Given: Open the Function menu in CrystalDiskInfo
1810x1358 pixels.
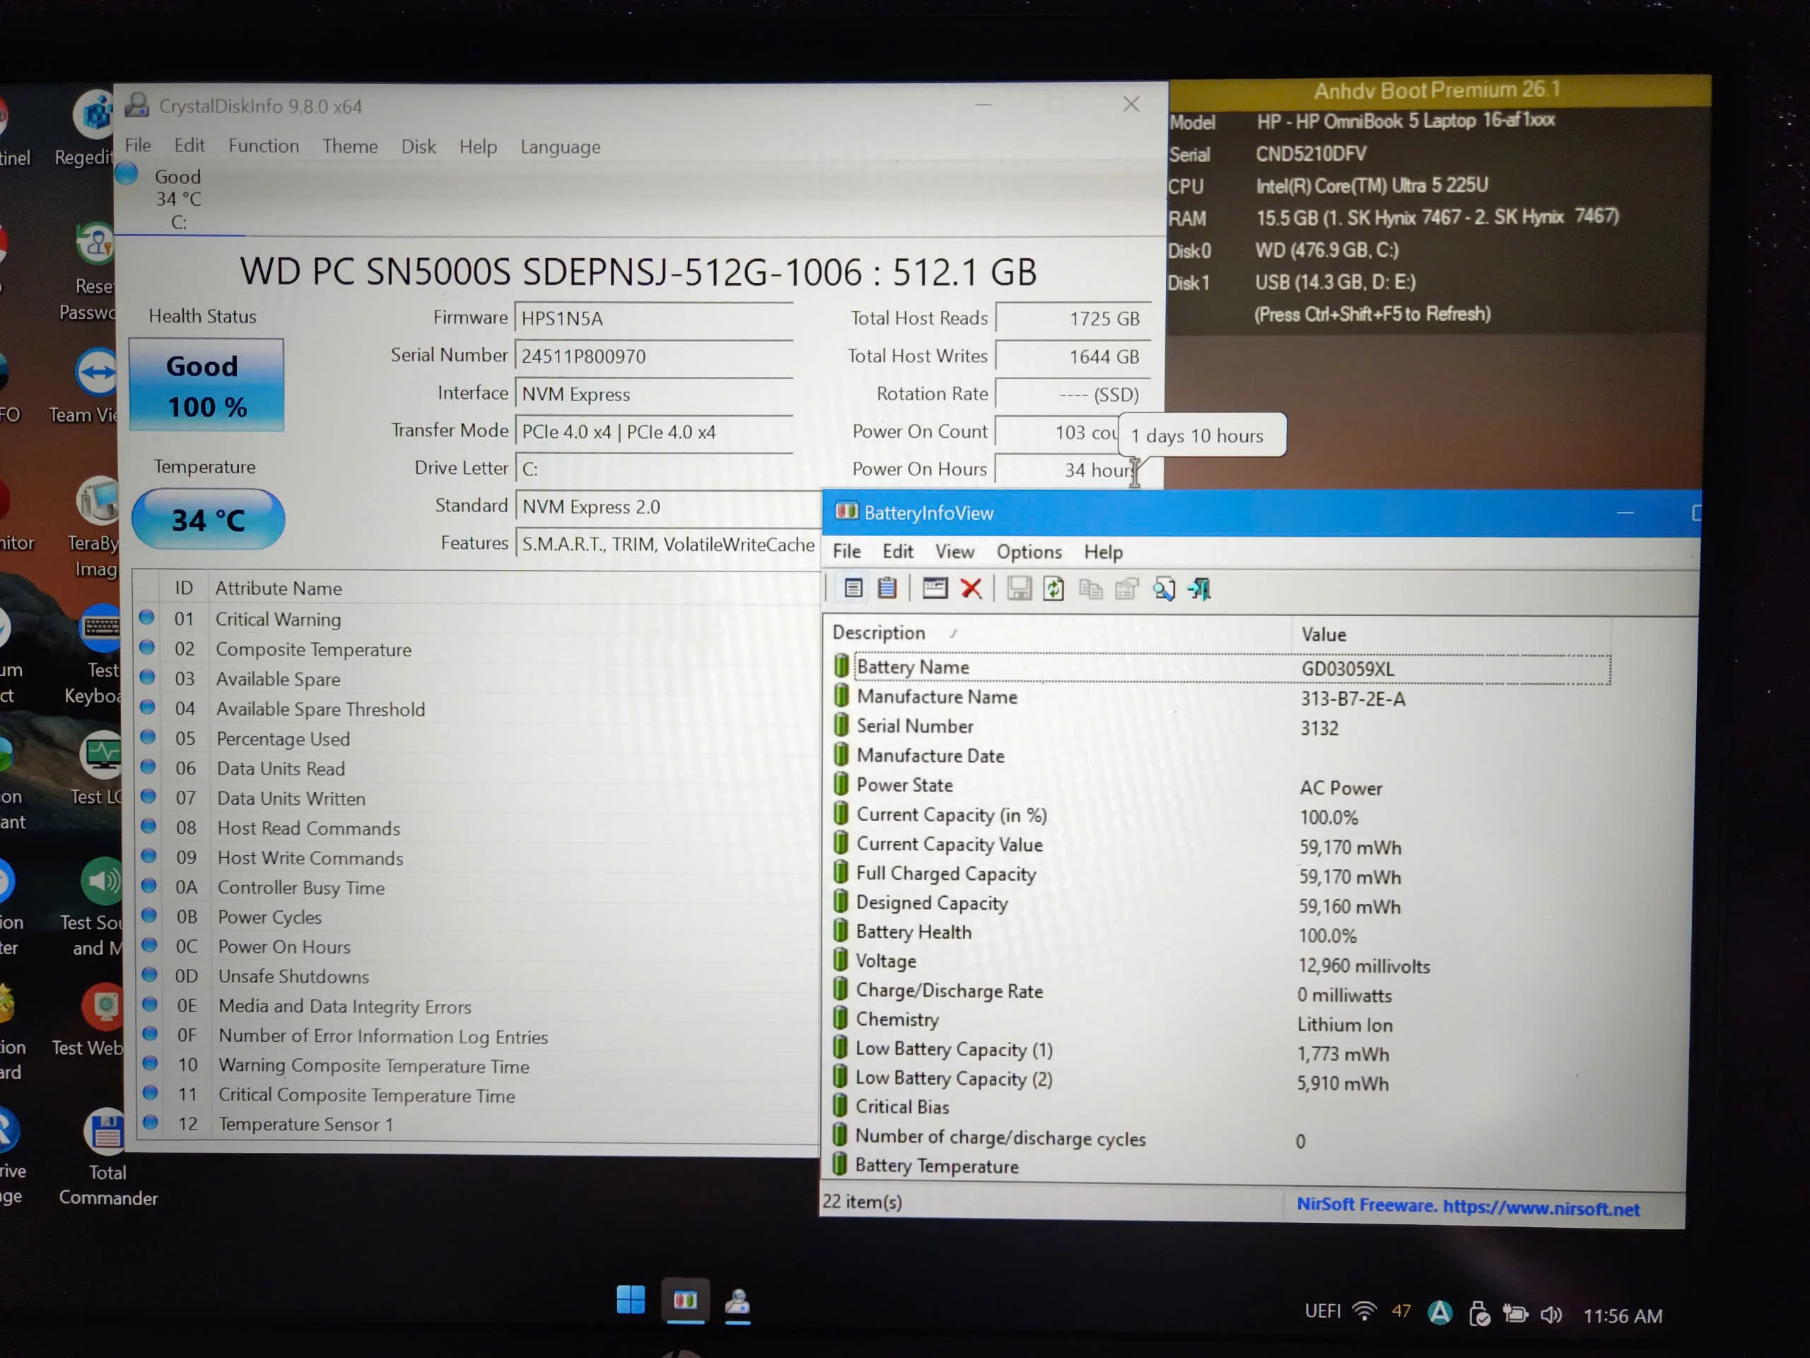Looking at the screenshot, I should tap(264, 146).
